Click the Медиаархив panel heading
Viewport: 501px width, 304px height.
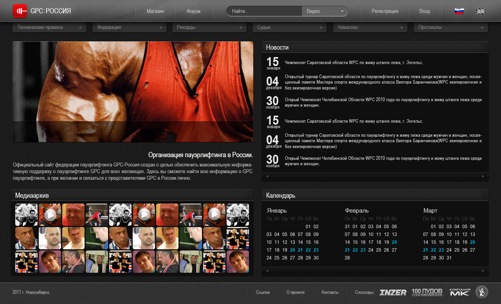[x=32, y=196]
